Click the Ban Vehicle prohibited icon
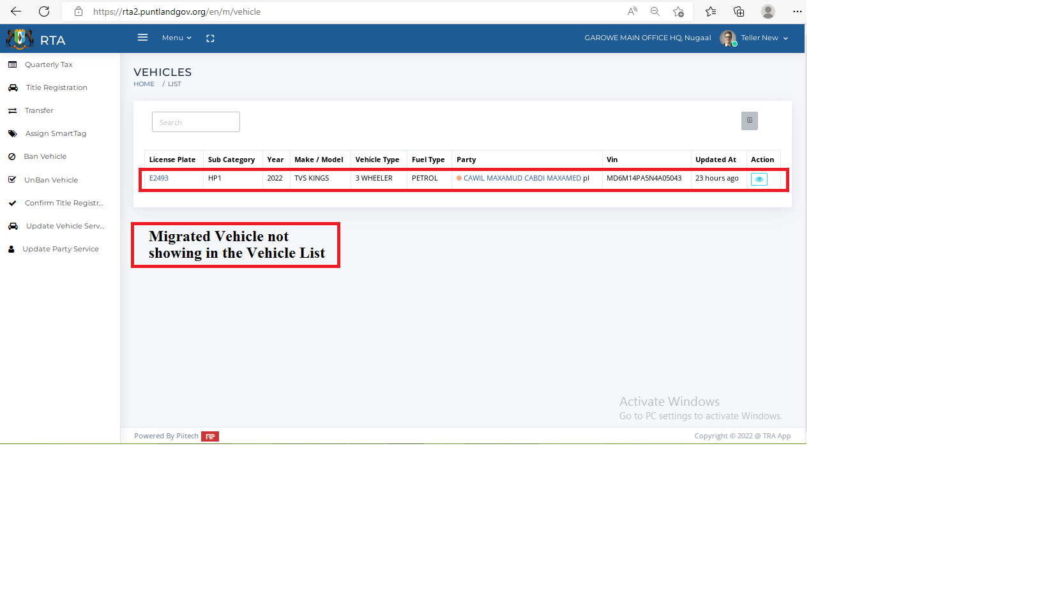 pyautogui.click(x=11, y=156)
